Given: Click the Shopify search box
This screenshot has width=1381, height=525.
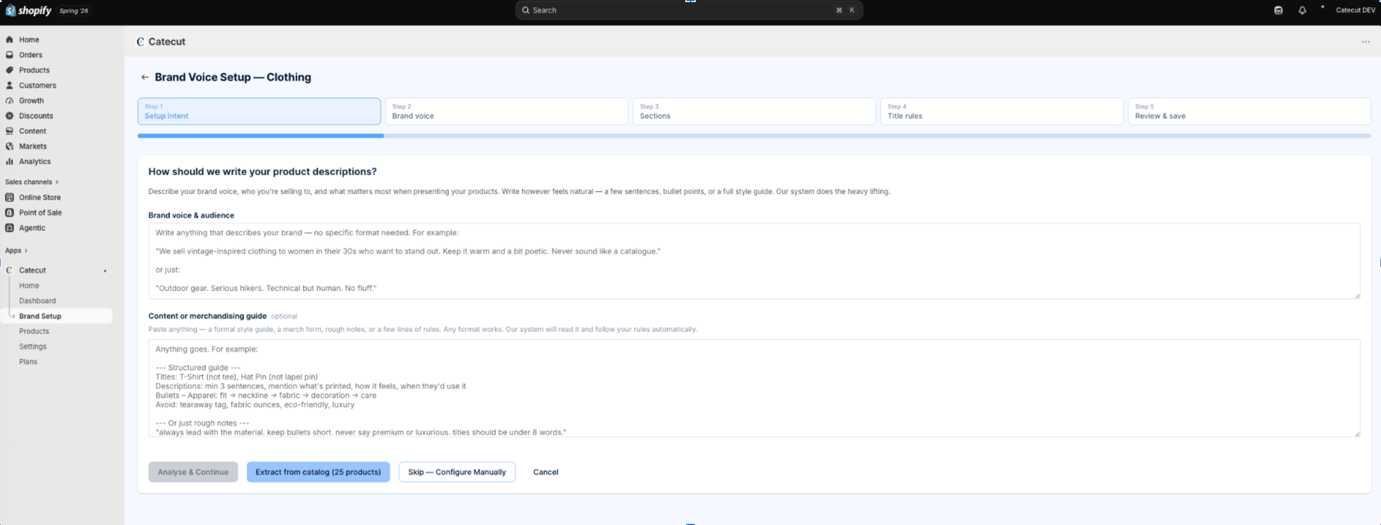Looking at the screenshot, I should click(x=688, y=10).
